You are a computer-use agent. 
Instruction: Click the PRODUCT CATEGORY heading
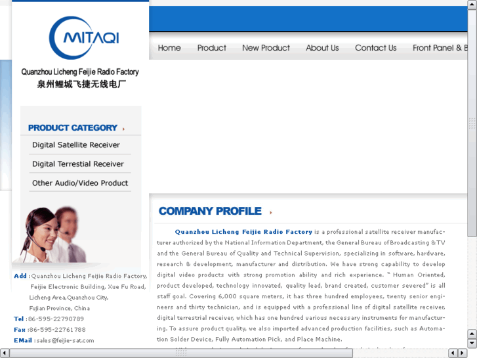coord(72,127)
